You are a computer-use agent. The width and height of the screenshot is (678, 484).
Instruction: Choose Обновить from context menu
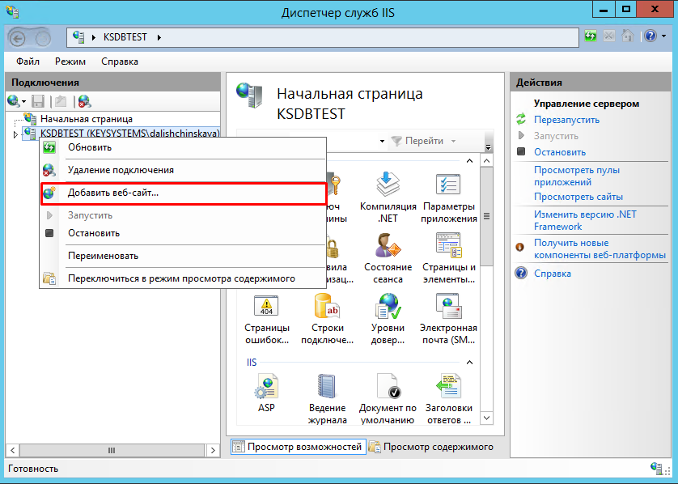pos(183,147)
